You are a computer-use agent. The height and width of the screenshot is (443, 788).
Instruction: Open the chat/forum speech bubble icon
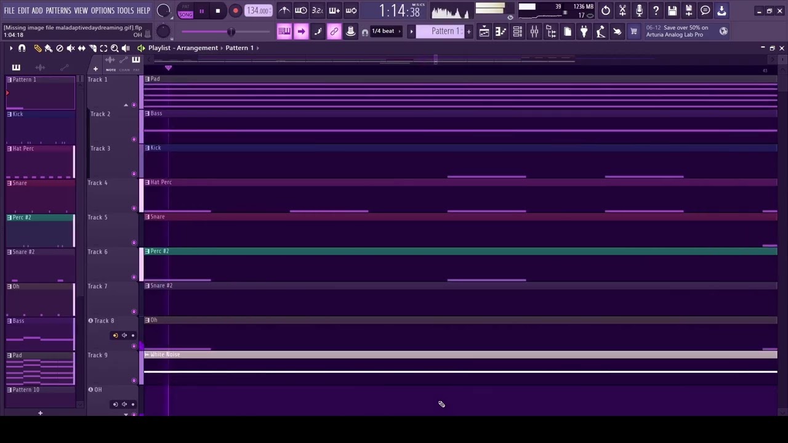pyautogui.click(x=706, y=10)
